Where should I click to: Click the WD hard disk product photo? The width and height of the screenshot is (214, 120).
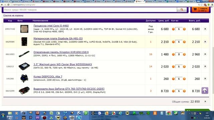click(24, 66)
